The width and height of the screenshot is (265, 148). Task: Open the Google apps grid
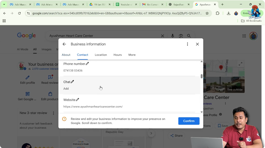tap(244, 36)
